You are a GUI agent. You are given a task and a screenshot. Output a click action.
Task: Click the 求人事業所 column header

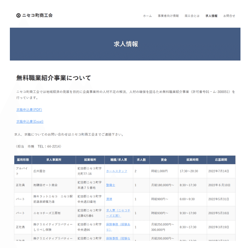point(54,160)
